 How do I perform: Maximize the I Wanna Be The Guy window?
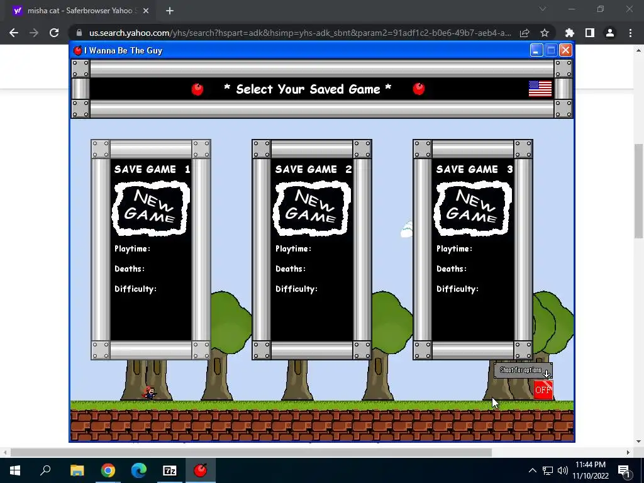(x=551, y=50)
